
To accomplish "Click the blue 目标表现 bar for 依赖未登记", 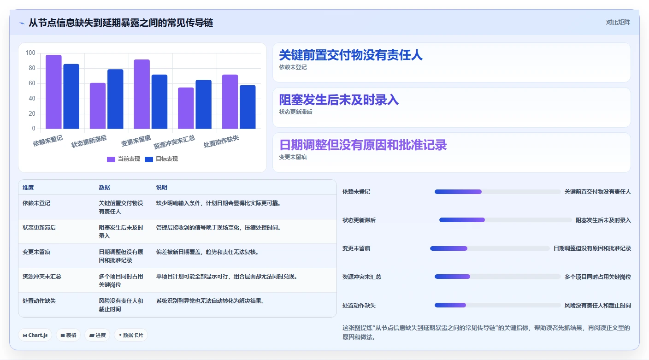I will [71, 96].
